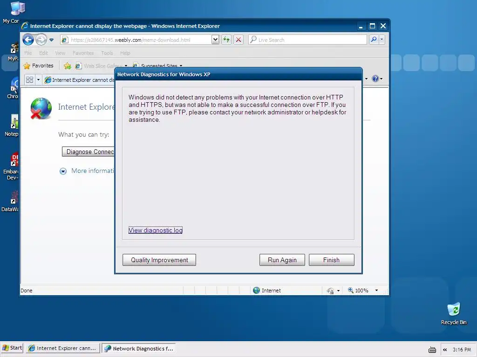
Task: Expand More information arrow icon
Action: point(63,171)
